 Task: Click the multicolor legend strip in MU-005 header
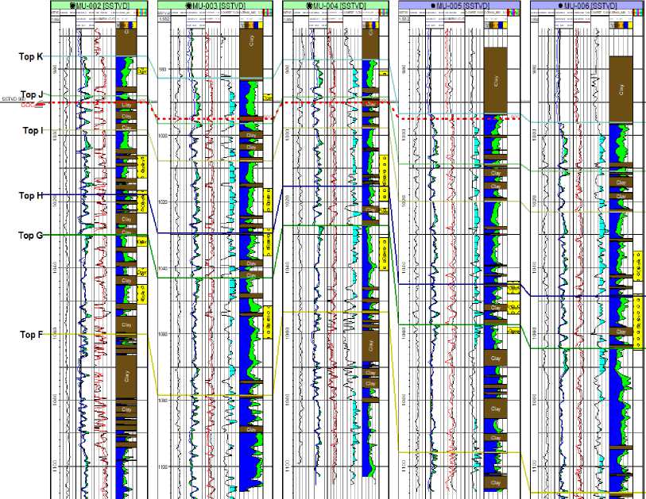pyautogui.click(x=513, y=13)
